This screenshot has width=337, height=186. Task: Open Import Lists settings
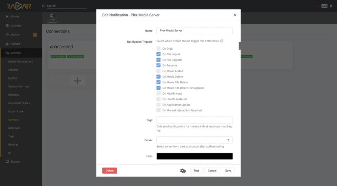click(16, 111)
